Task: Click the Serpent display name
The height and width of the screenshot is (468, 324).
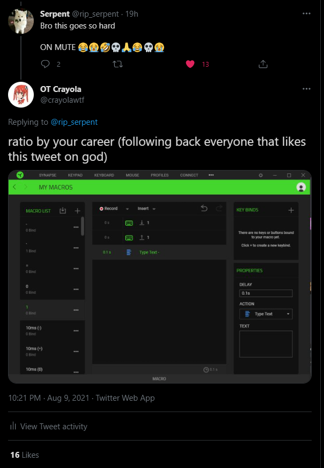Action: [55, 13]
